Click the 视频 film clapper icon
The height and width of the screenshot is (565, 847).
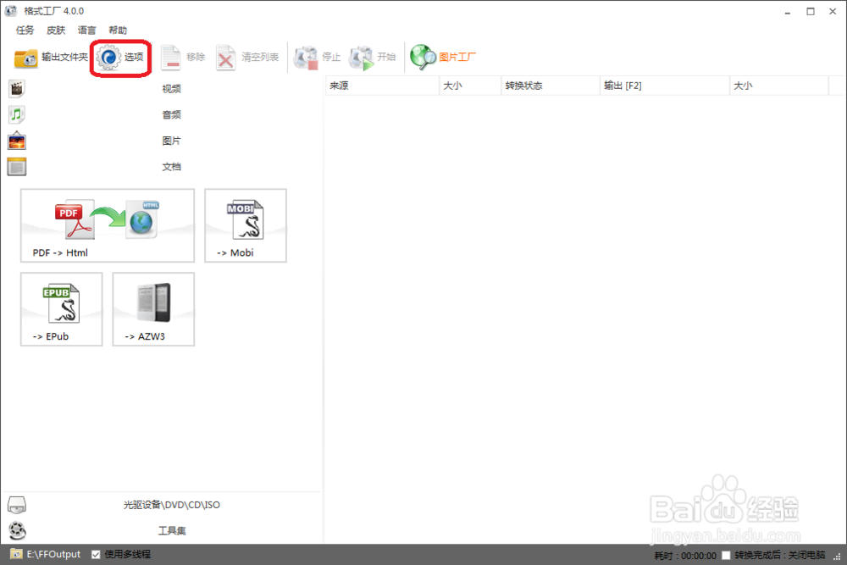[x=17, y=89]
